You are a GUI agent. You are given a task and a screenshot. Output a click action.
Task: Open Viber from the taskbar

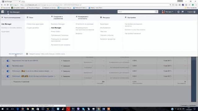click(x=78, y=109)
